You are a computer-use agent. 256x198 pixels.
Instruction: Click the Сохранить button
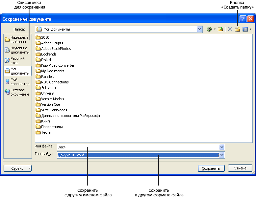coord(211,168)
